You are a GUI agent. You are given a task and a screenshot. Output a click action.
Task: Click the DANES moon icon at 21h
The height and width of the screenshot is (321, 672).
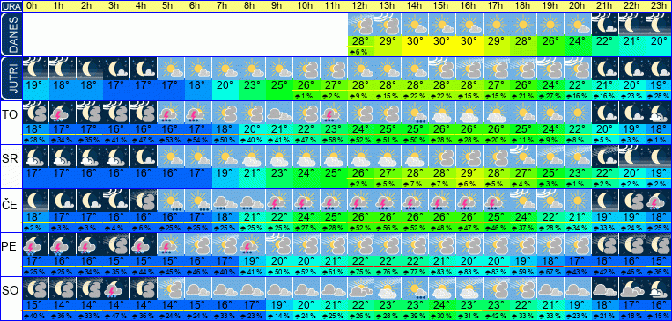coord(605,25)
